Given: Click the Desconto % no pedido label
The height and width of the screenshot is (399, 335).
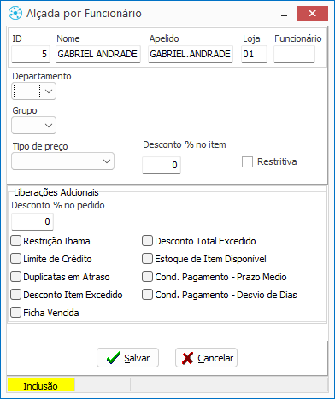Looking at the screenshot, I should tap(58, 205).
